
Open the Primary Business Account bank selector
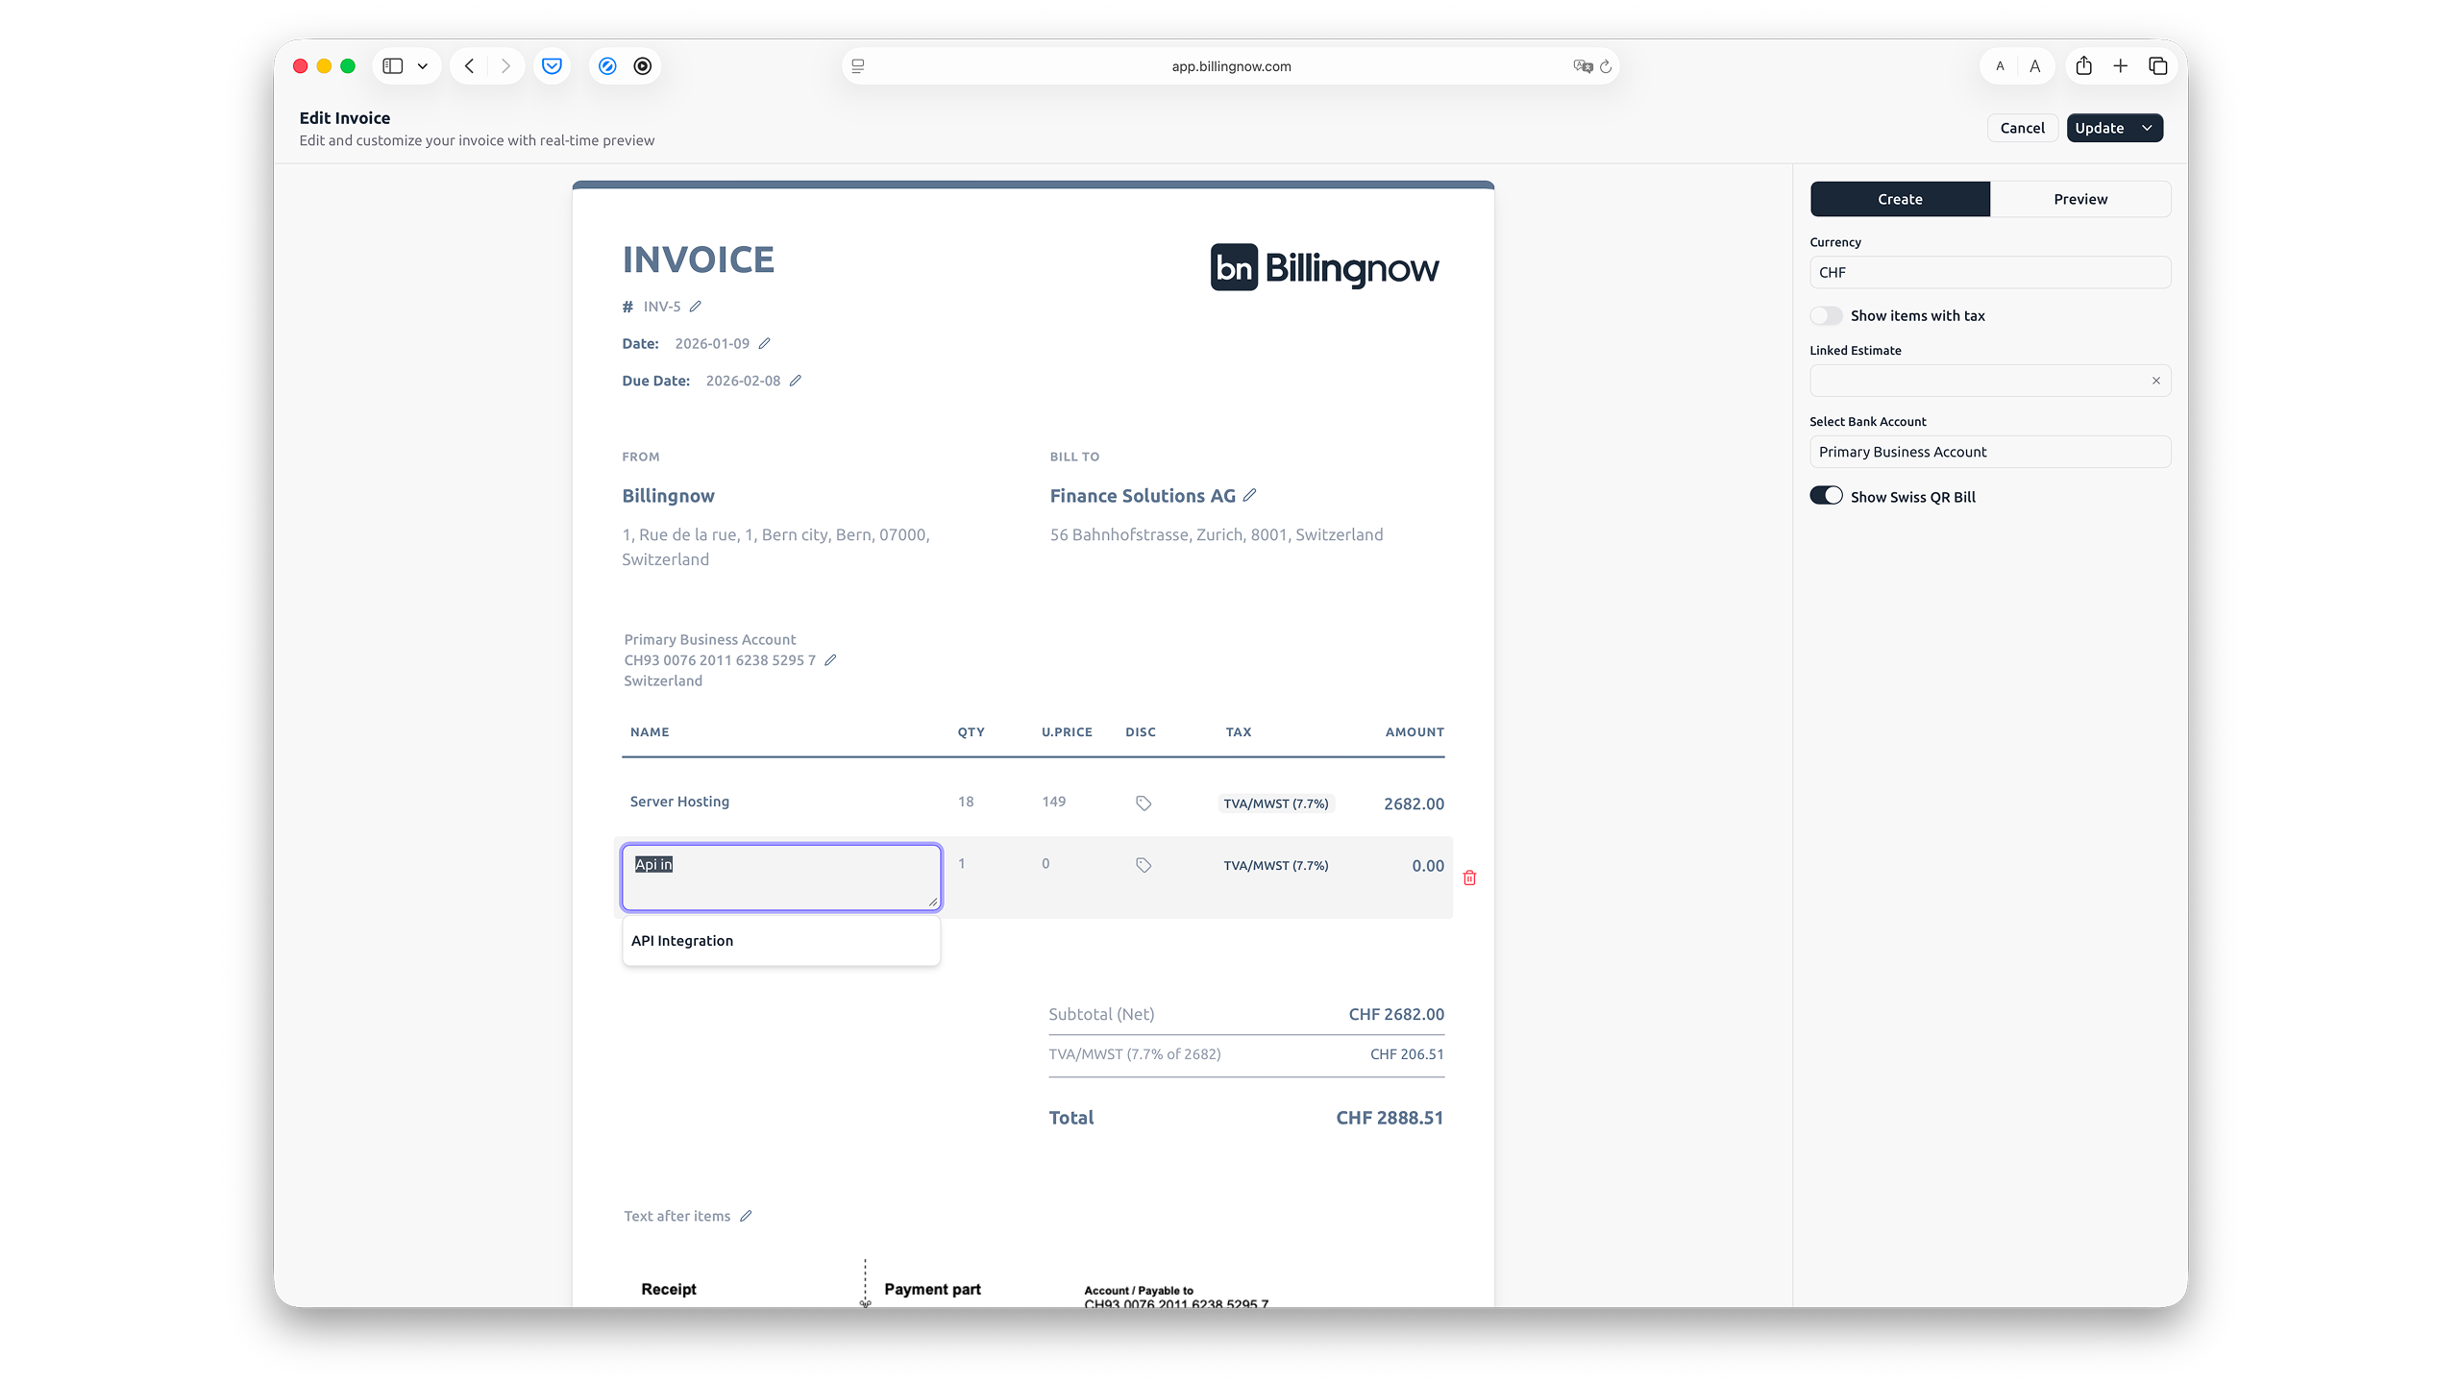[1988, 451]
